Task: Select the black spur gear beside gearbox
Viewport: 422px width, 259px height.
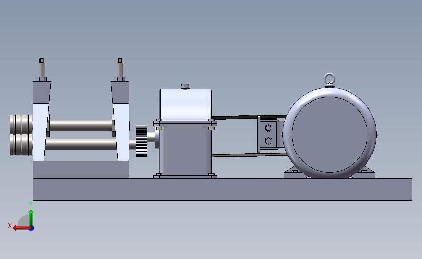Action: [x=142, y=141]
